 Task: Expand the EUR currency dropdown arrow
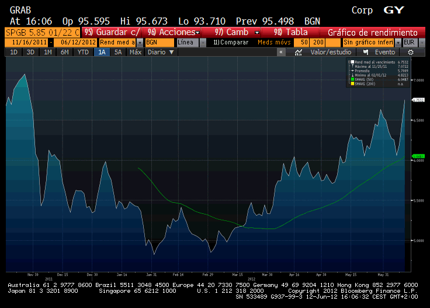[x=422, y=43]
